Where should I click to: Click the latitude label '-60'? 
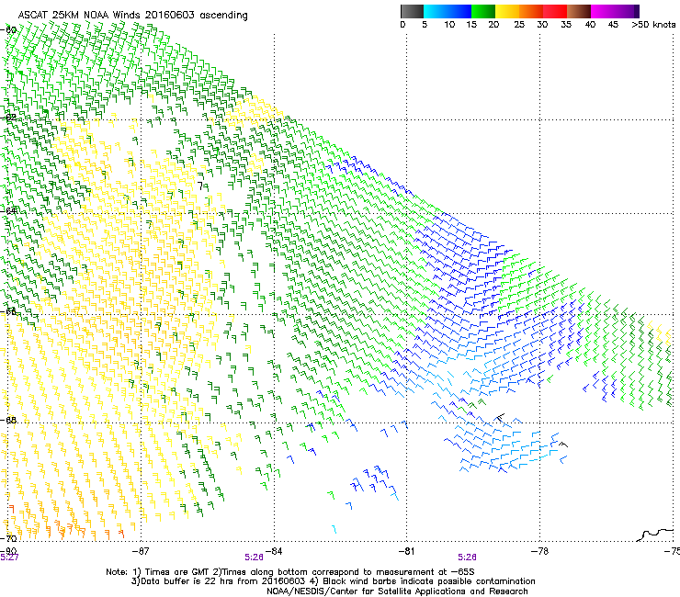click(8, 30)
